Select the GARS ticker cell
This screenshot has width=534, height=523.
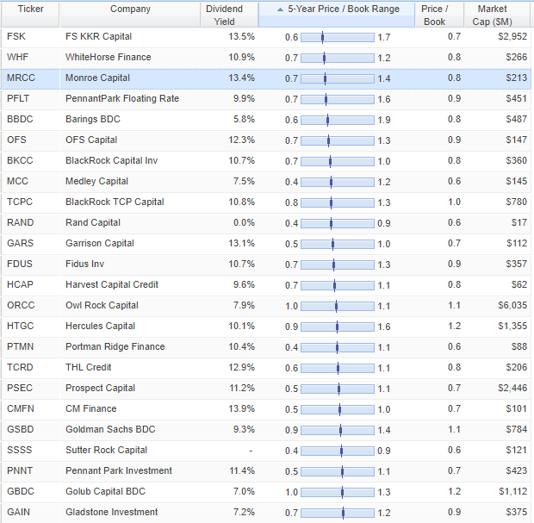(x=30, y=243)
